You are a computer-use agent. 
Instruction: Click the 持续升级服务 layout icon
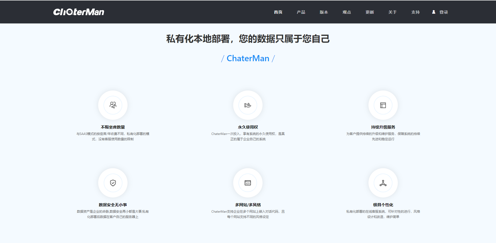[383, 105]
